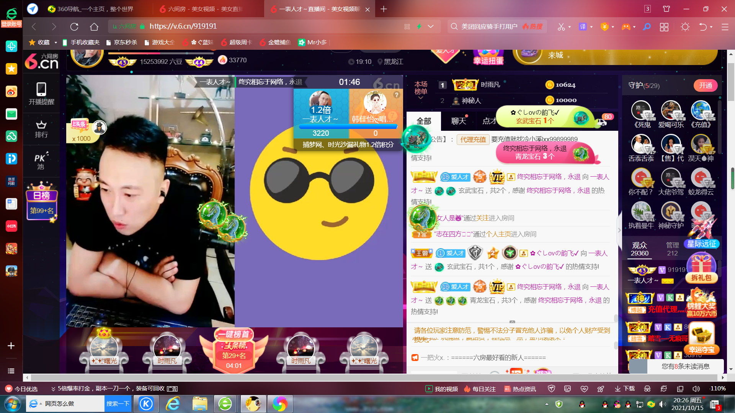735x413 pixels.
Task: Click the blue search magnifier icon
Action: click(x=647, y=26)
